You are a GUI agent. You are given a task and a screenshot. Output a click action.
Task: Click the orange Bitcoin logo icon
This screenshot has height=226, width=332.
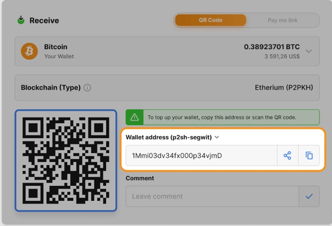pos(29,51)
